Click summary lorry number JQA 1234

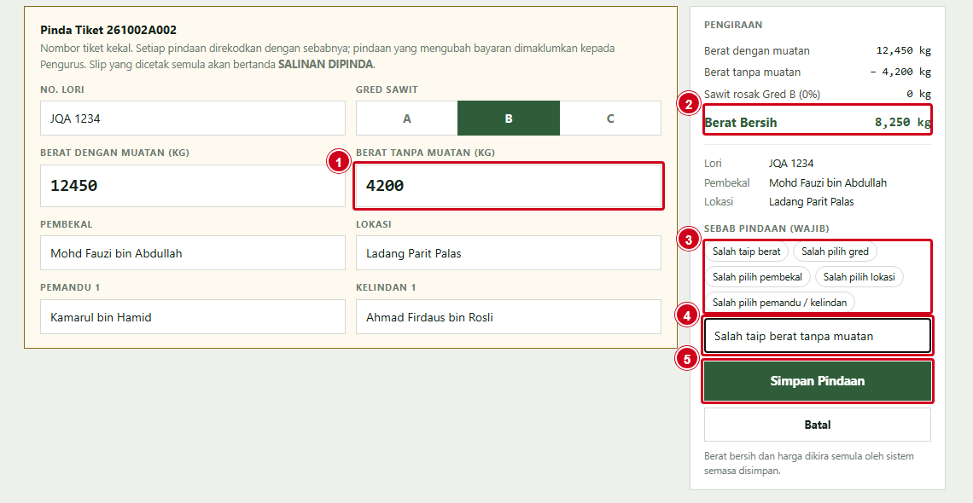(x=791, y=164)
